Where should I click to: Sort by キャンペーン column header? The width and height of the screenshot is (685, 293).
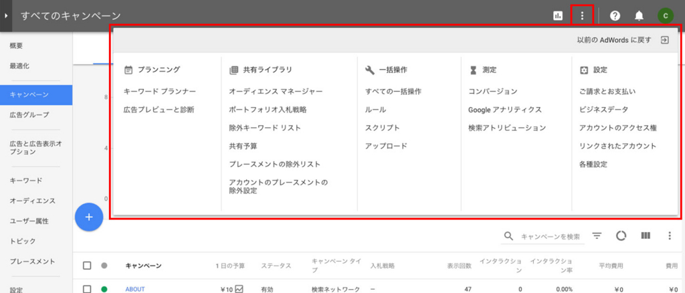(143, 266)
